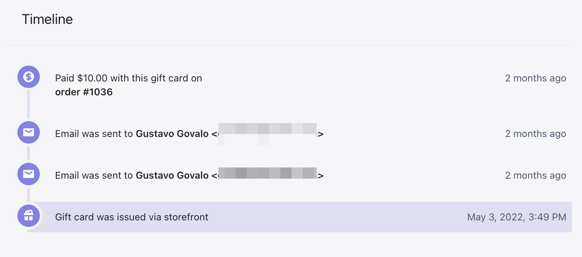Select "Gift card was issued via storefront" entry
The height and width of the screenshot is (257, 582).
click(x=131, y=217)
